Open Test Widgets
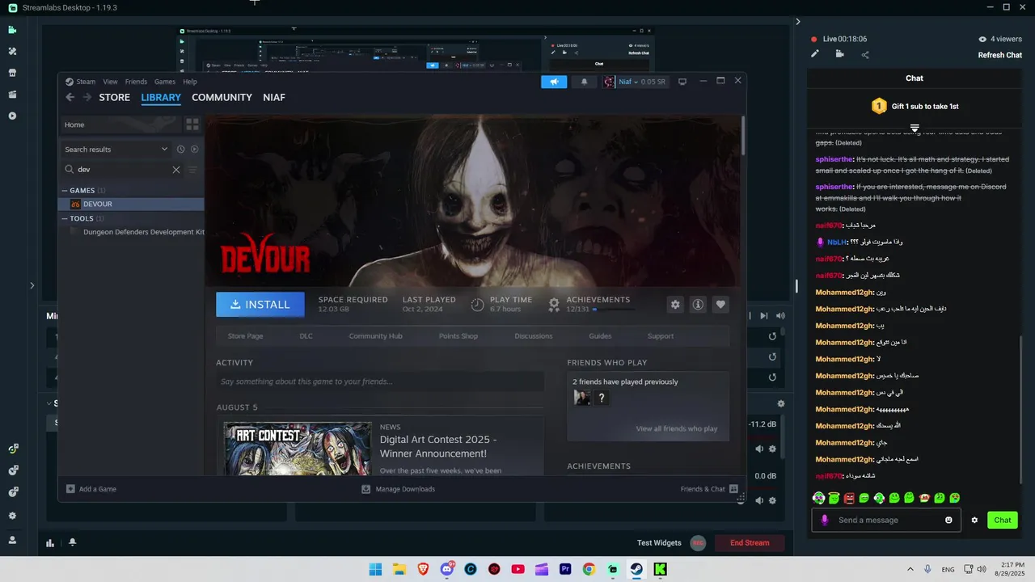Screen dimensions: 1035x582 [x=659, y=543]
